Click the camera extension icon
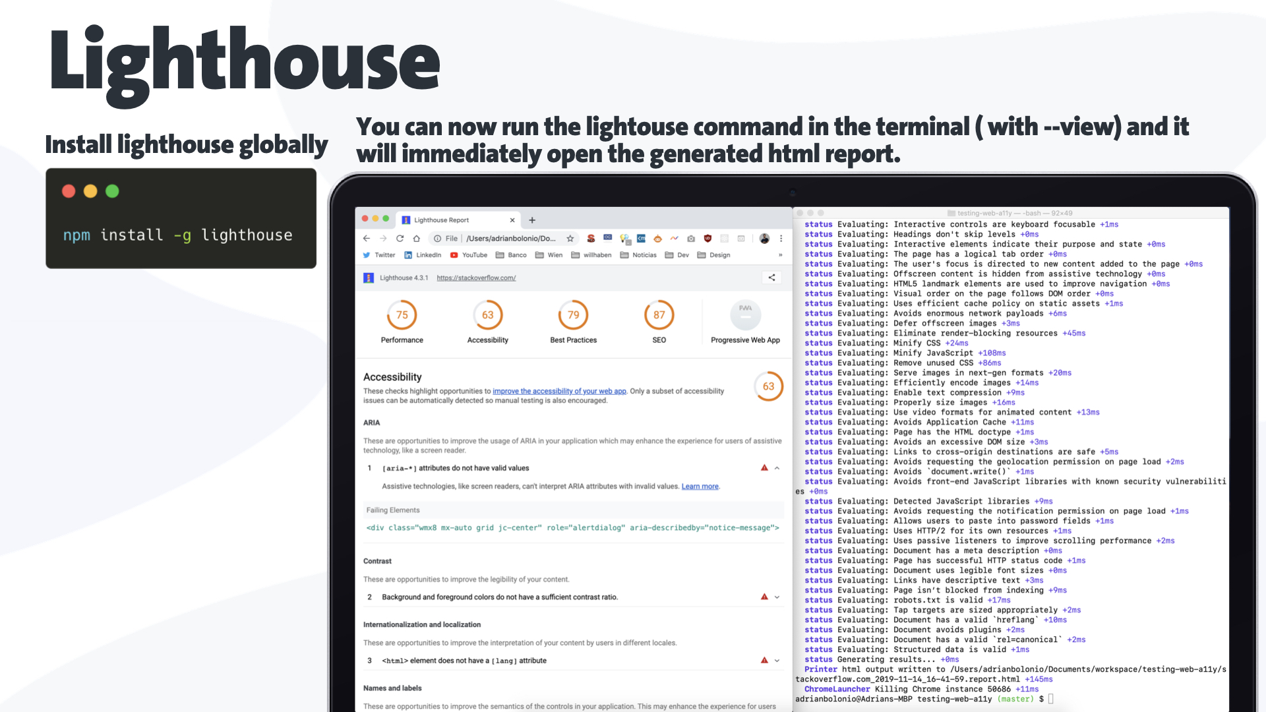This screenshot has height=712, width=1266. pos(691,239)
